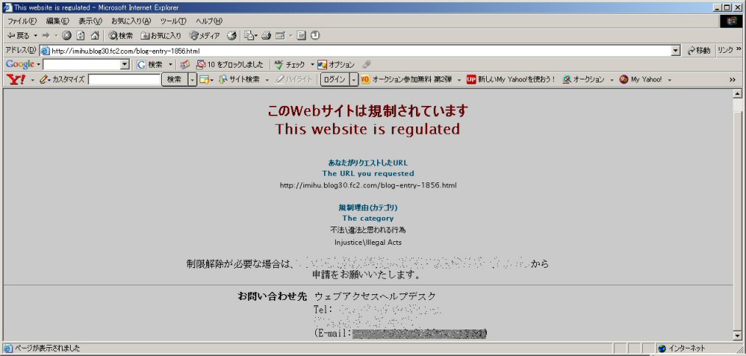Click the Refresh page icon

point(81,35)
